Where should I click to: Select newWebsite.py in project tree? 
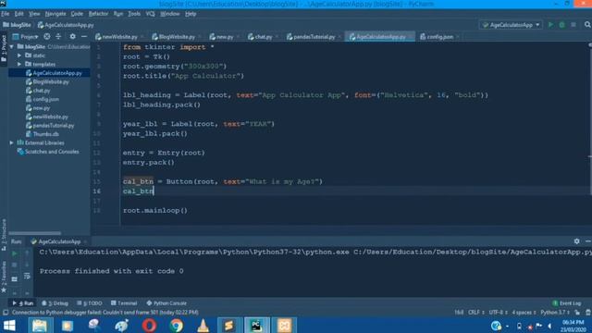(50, 117)
